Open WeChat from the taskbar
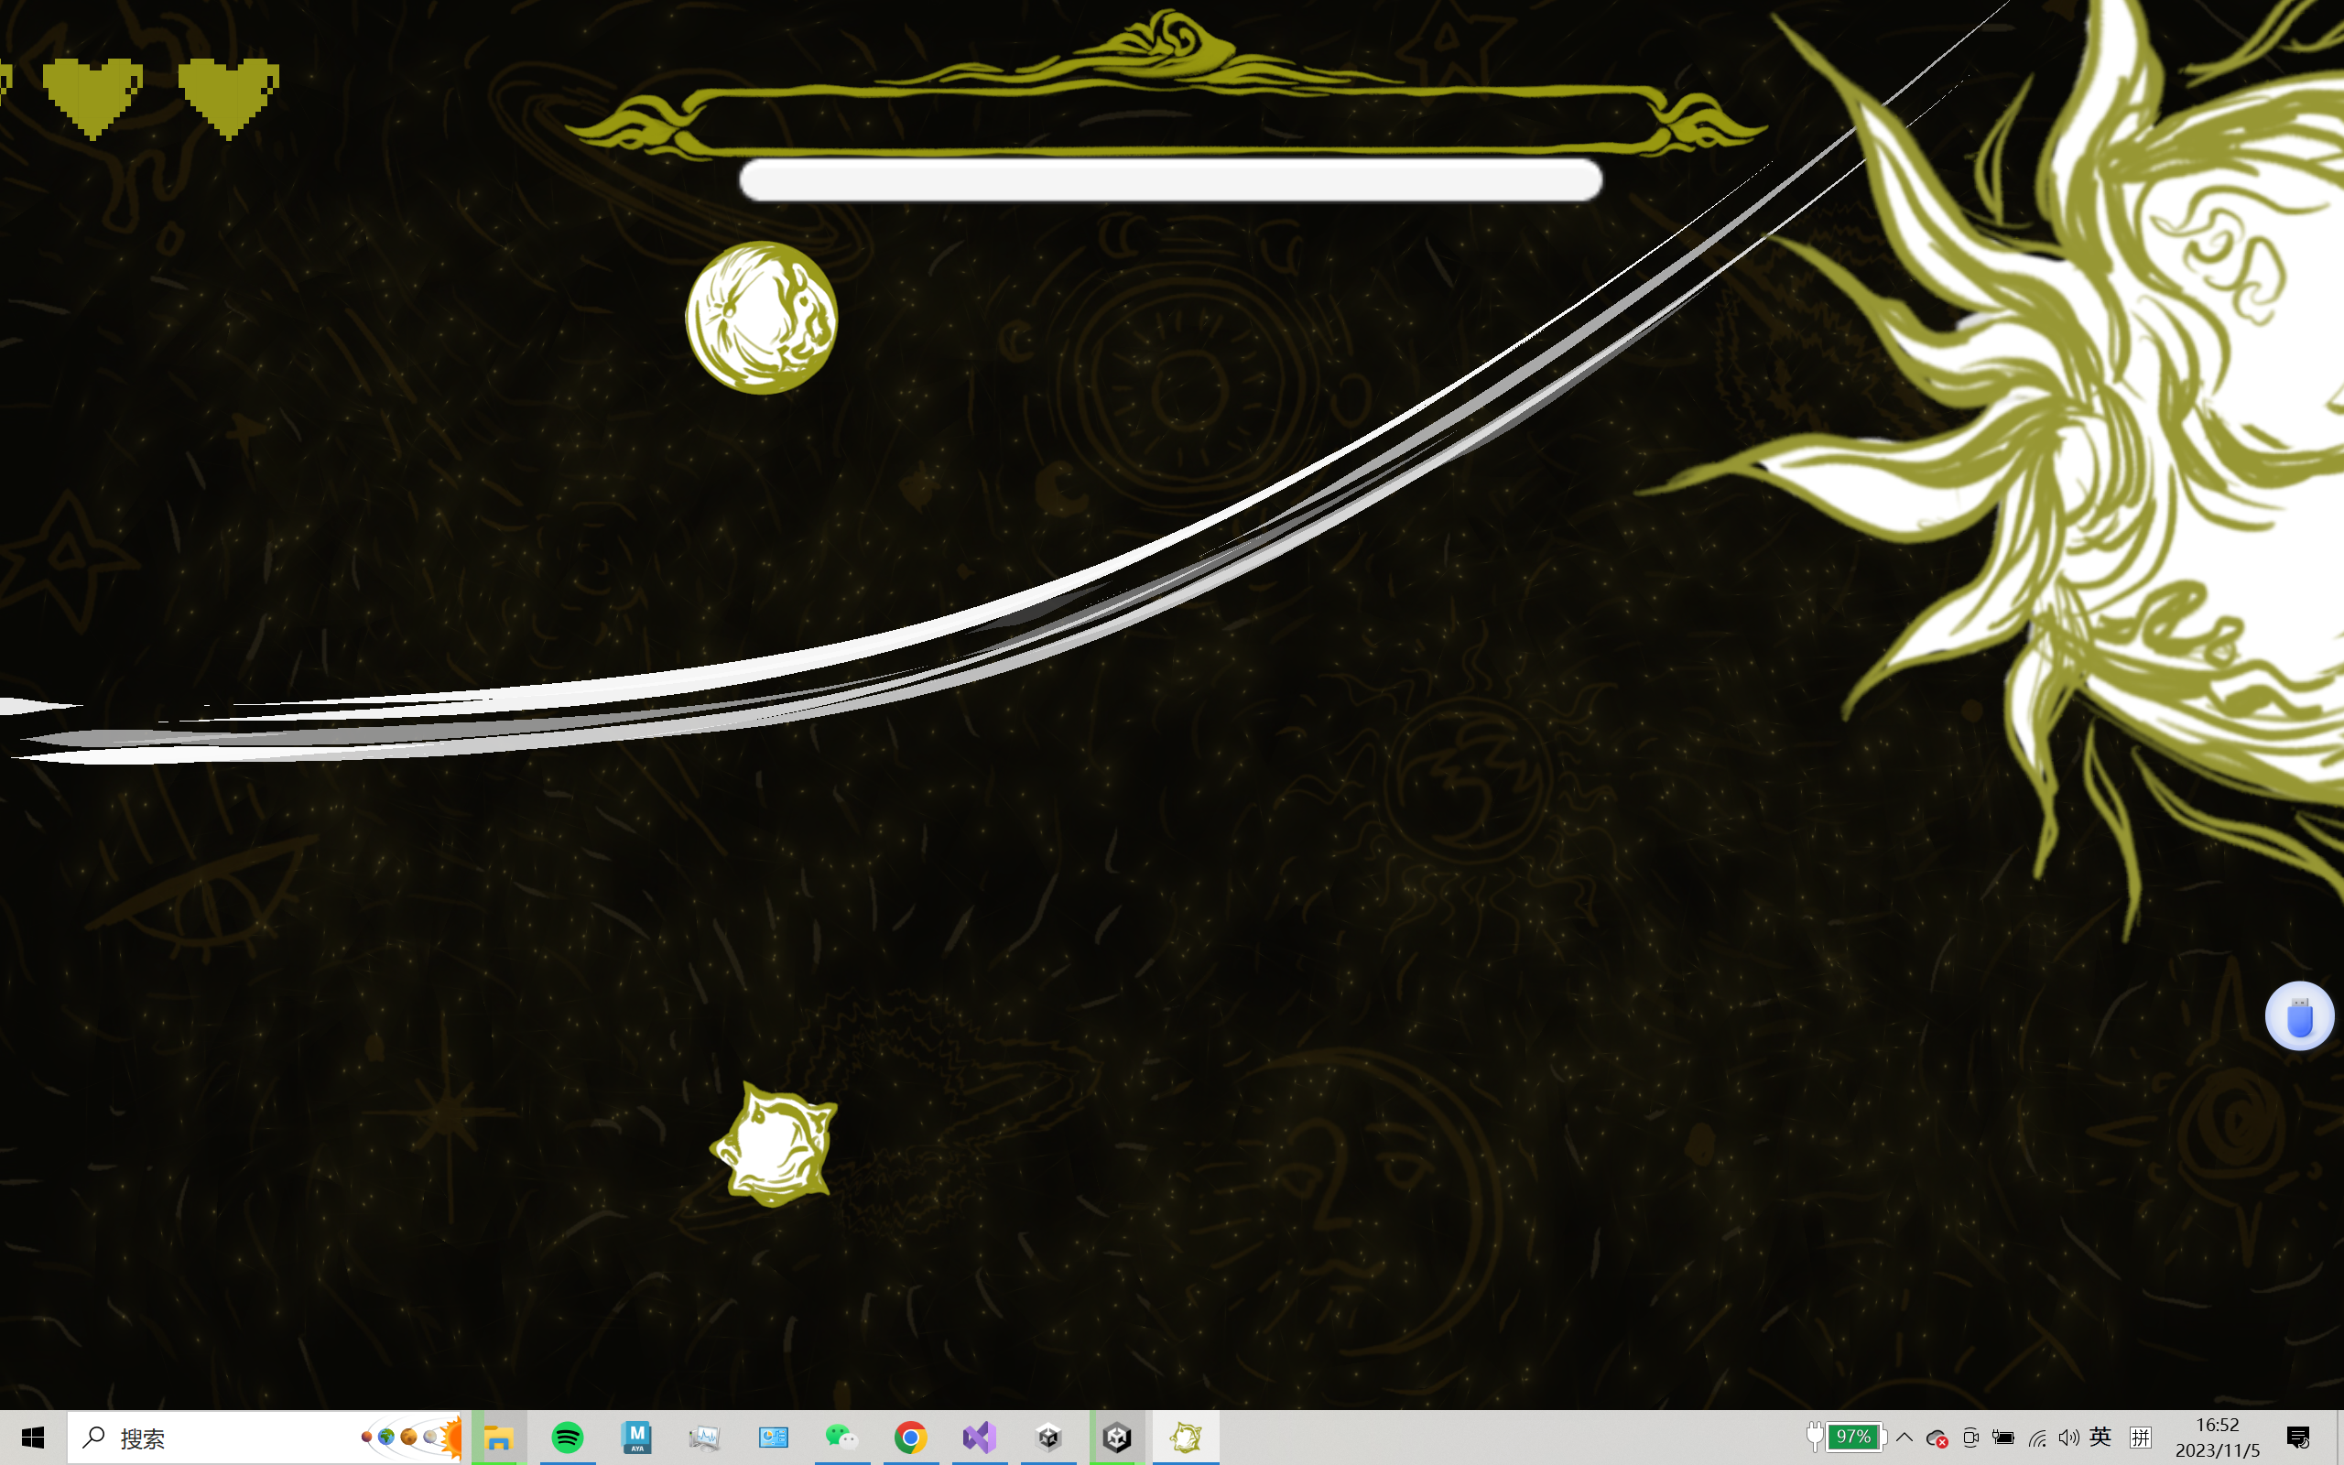Viewport: 2344px width, 1465px height. (x=841, y=1438)
